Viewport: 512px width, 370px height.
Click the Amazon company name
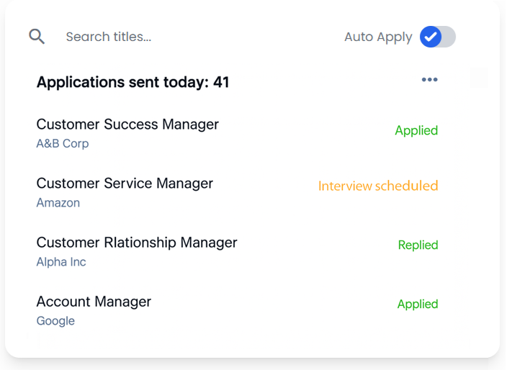pos(58,202)
